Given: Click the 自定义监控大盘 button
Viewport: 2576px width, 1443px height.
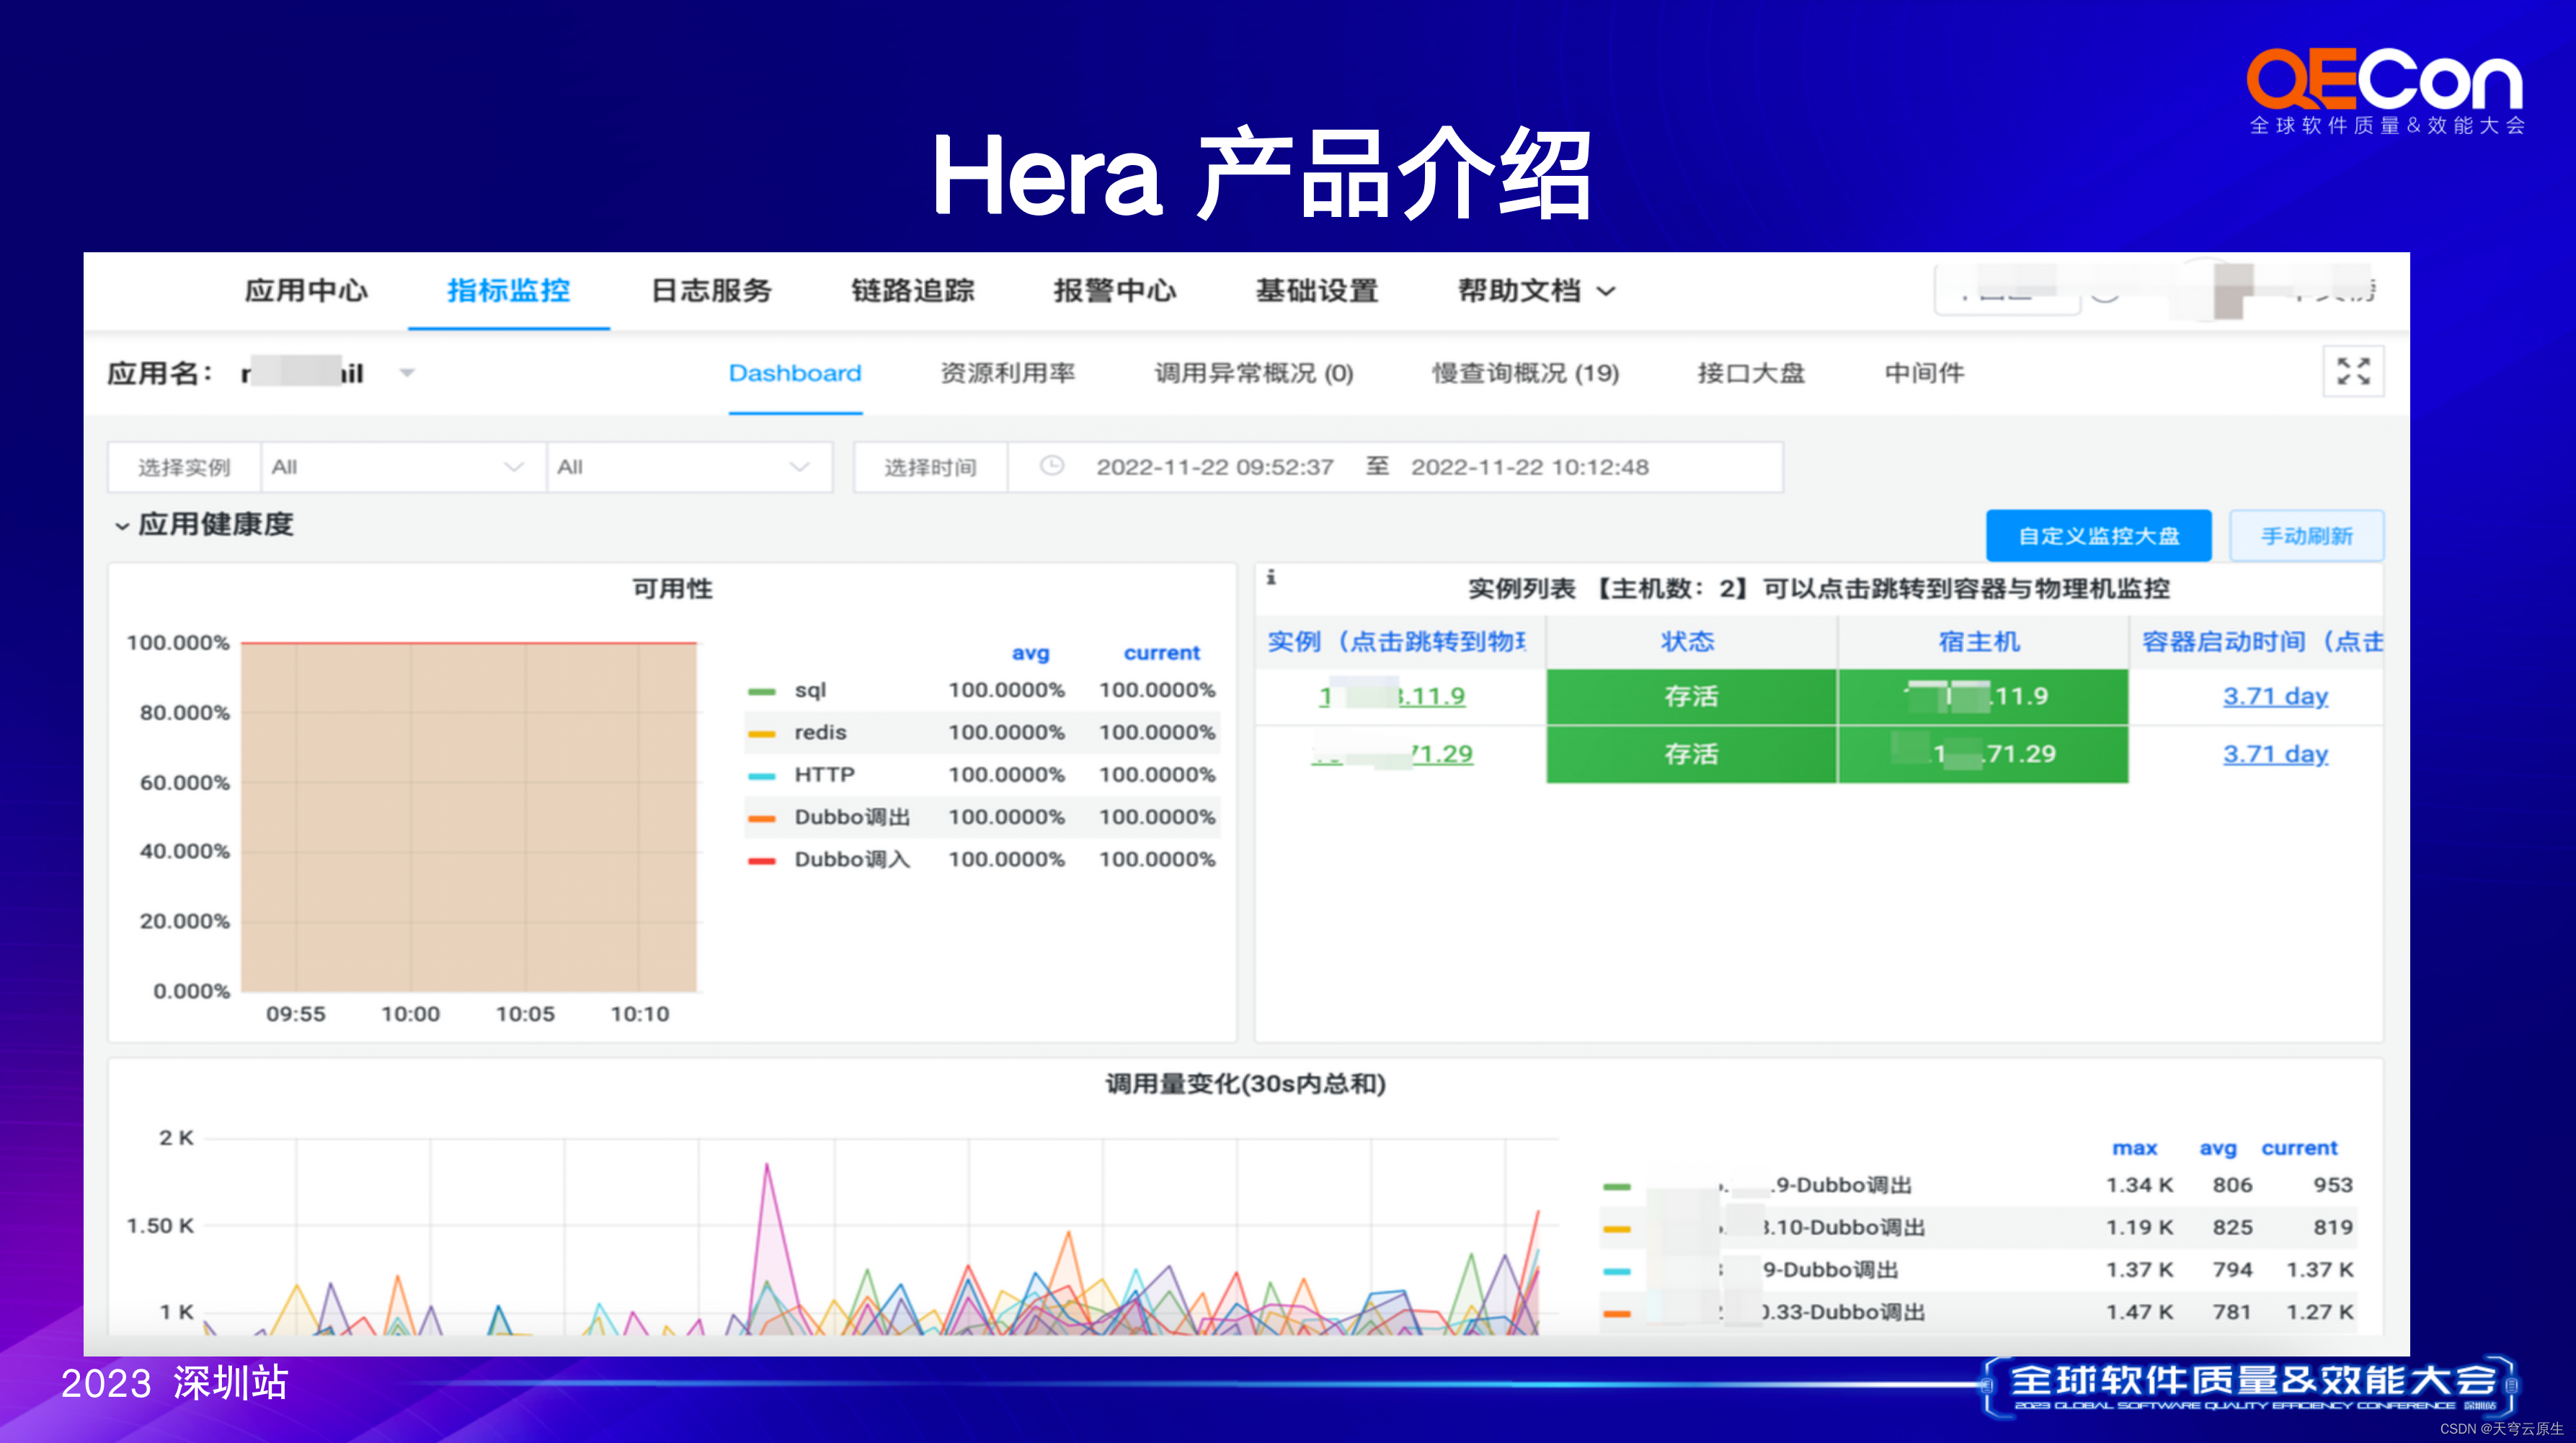Looking at the screenshot, I should point(2098,536).
